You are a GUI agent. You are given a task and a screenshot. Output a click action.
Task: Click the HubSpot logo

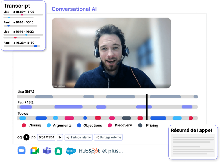(89, 151)
